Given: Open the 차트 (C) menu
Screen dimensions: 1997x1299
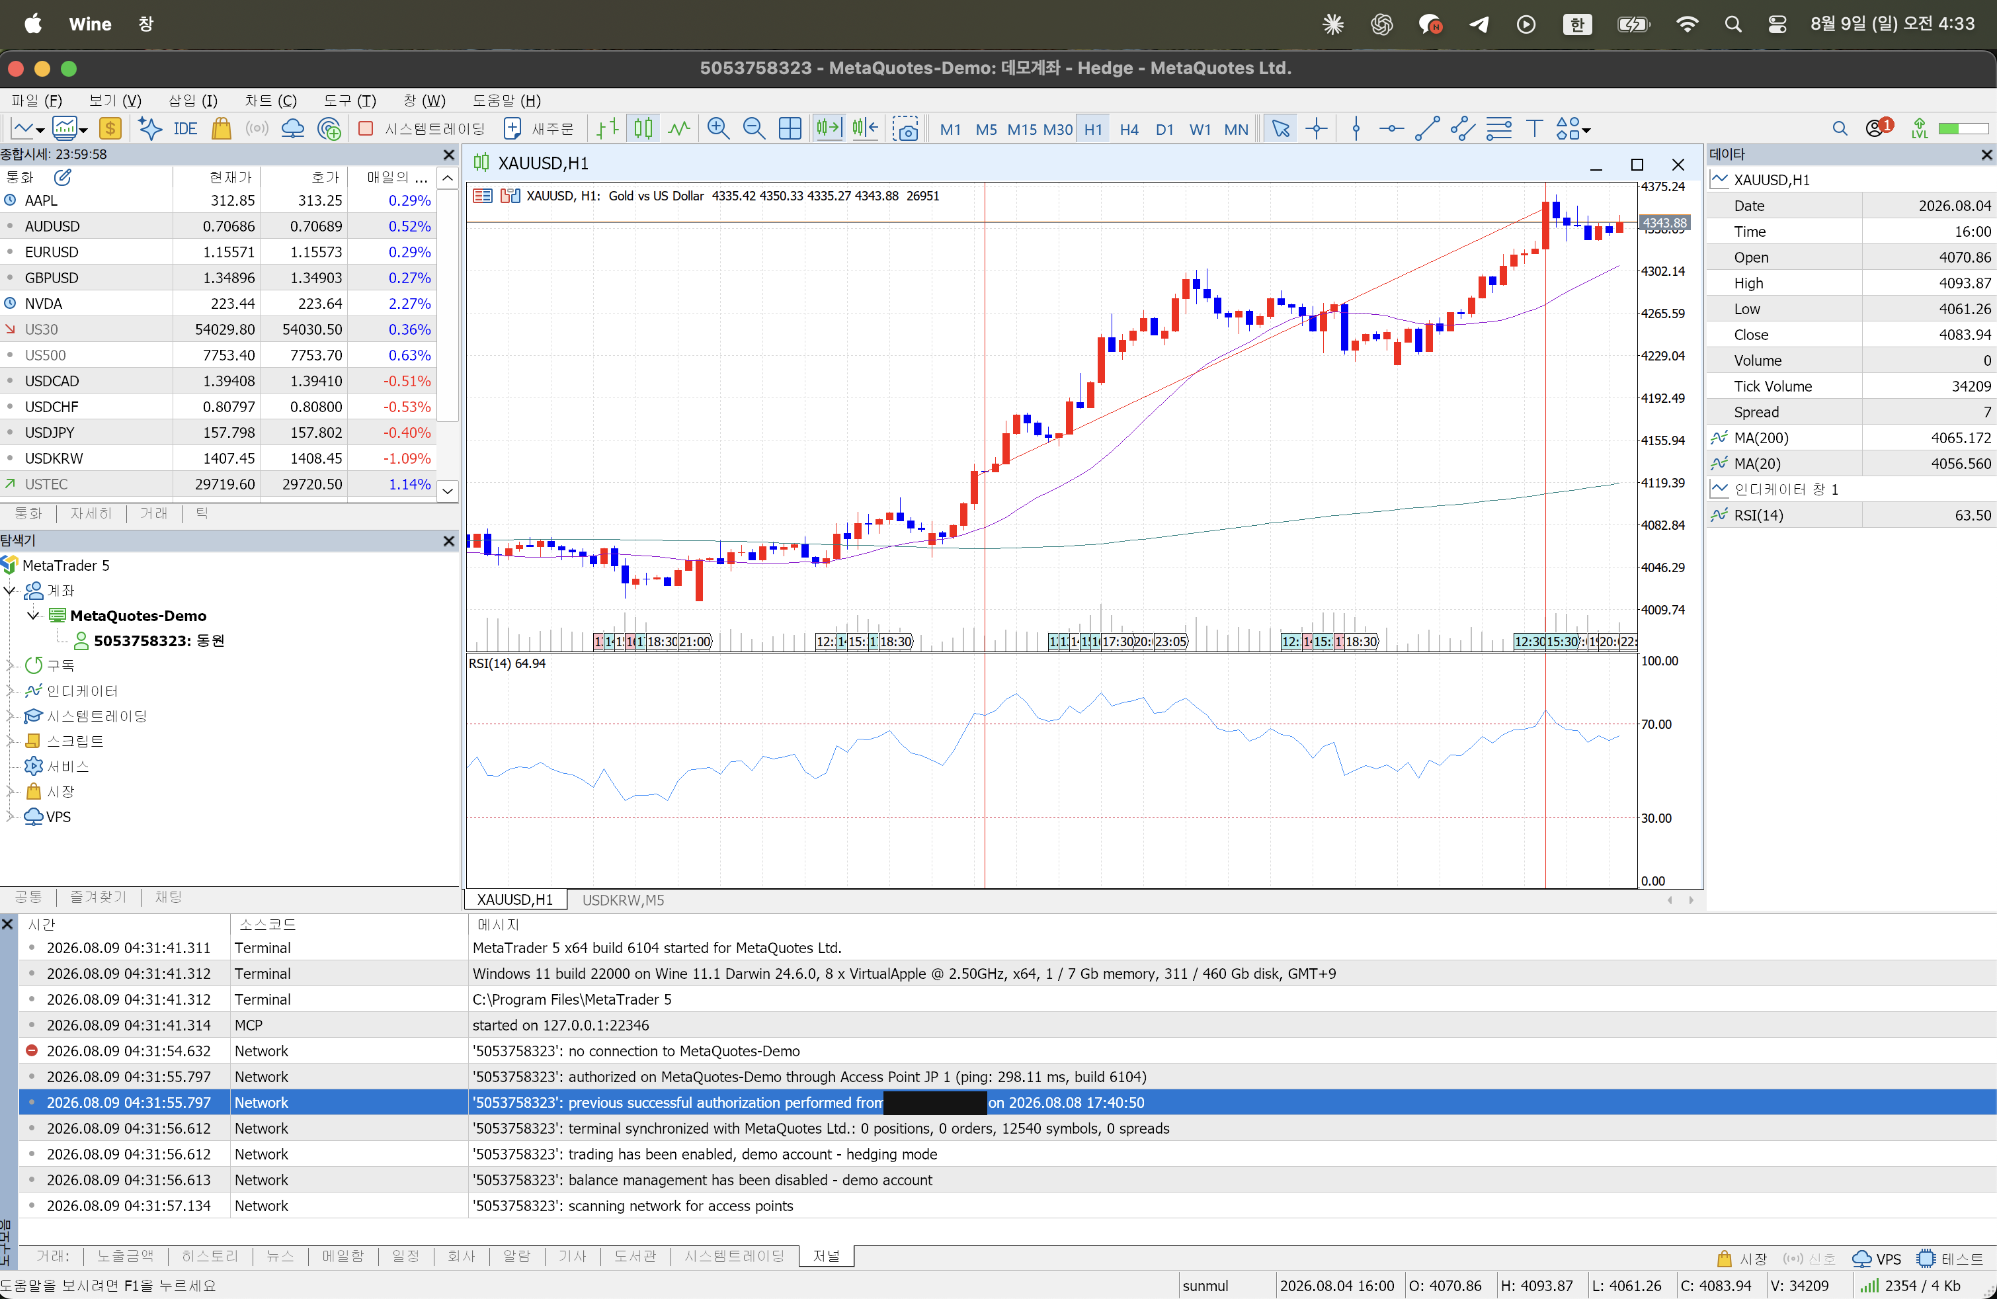Looking at the screenshot, I should tap(270, 101).
